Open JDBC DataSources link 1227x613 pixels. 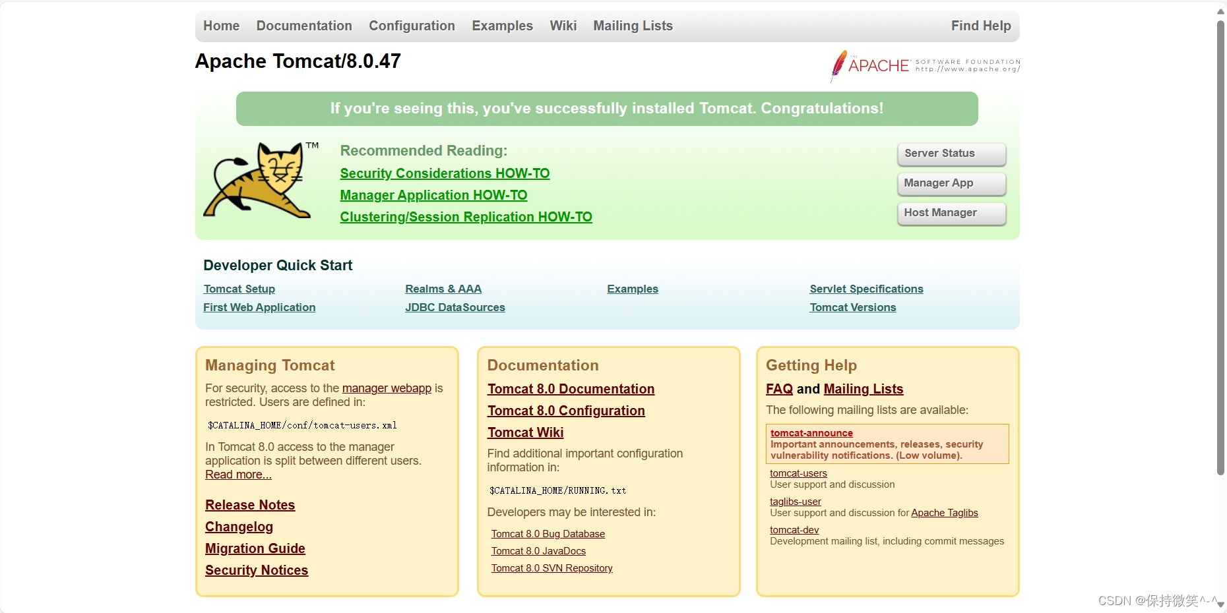point(455,307)
